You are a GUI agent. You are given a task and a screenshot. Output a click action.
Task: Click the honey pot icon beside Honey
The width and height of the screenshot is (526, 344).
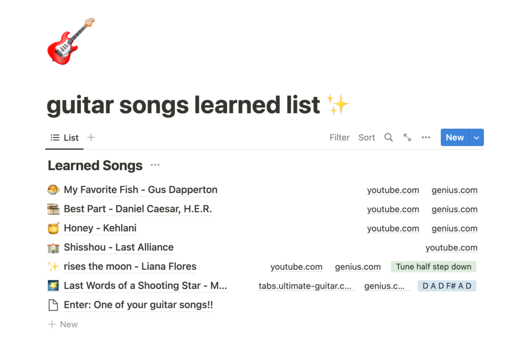53,228
